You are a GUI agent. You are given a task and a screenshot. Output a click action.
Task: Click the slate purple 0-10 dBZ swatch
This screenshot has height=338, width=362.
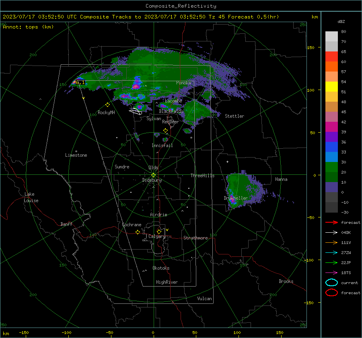[331, 187]
